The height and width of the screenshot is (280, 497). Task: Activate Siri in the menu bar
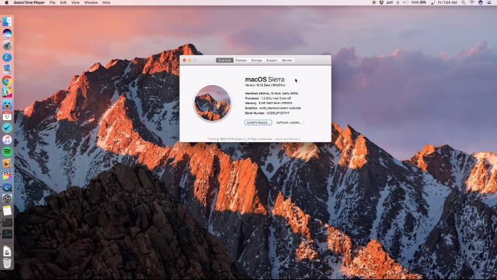pos(480,3)
